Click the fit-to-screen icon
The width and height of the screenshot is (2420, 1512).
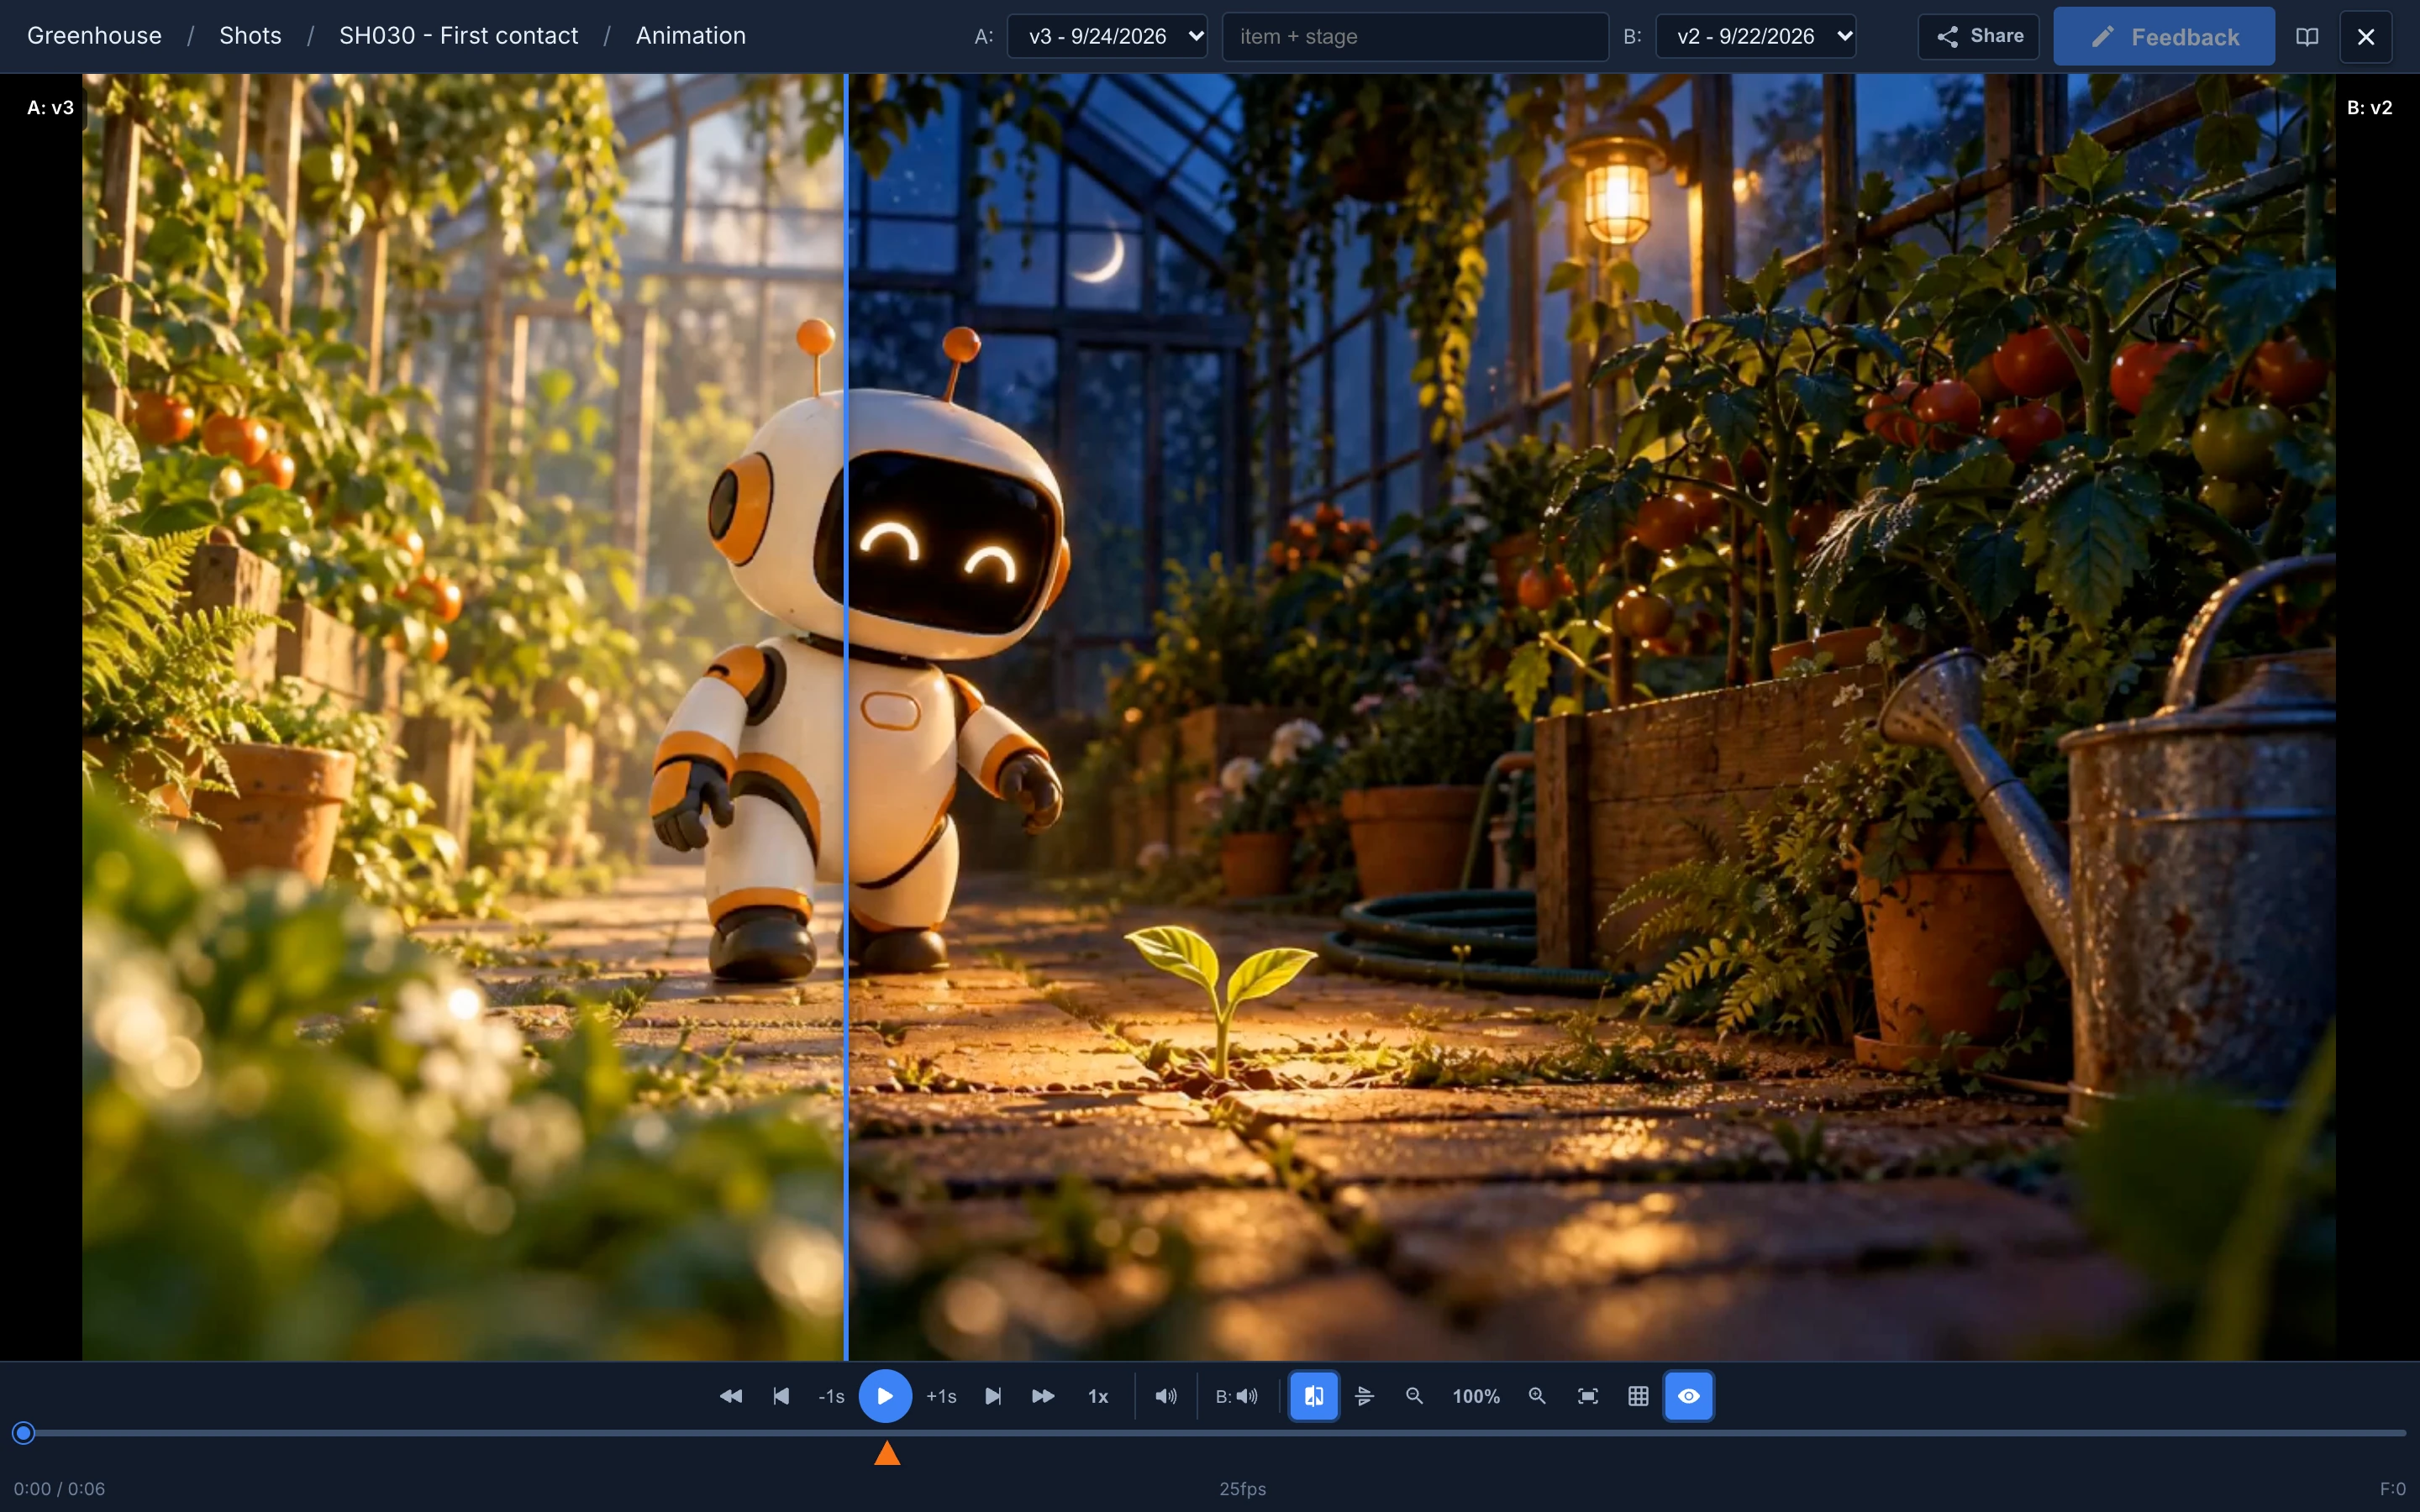(1588, 1396)
